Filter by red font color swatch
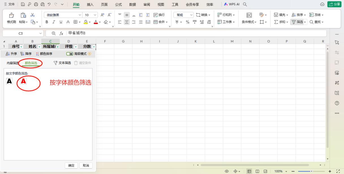Image resolution: width=344 pixels, height=174 pixels. (x=24, y=81)
